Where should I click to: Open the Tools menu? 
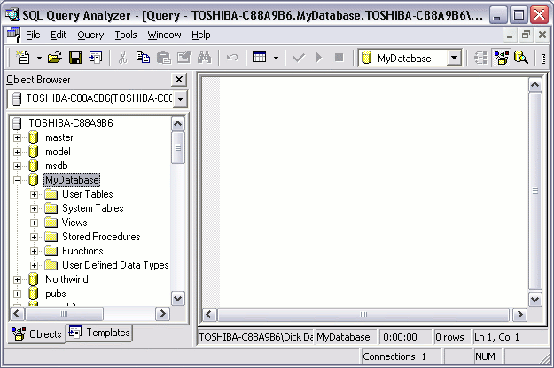tap(126, 35)
